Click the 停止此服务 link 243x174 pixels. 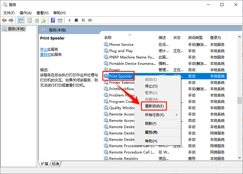pos(43,49)
